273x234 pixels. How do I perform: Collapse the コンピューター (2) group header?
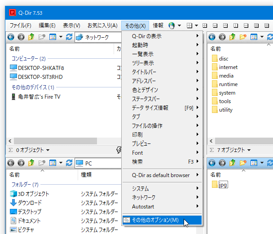[29, 59]
